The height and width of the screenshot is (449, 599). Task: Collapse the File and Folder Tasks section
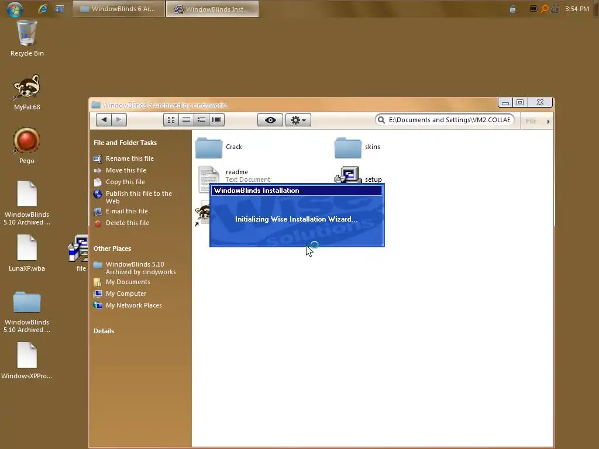125,143
